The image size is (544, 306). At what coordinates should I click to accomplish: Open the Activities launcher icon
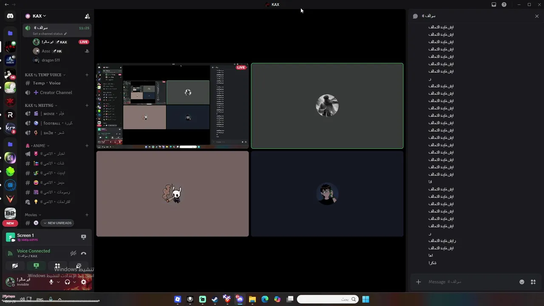point(57,266)
